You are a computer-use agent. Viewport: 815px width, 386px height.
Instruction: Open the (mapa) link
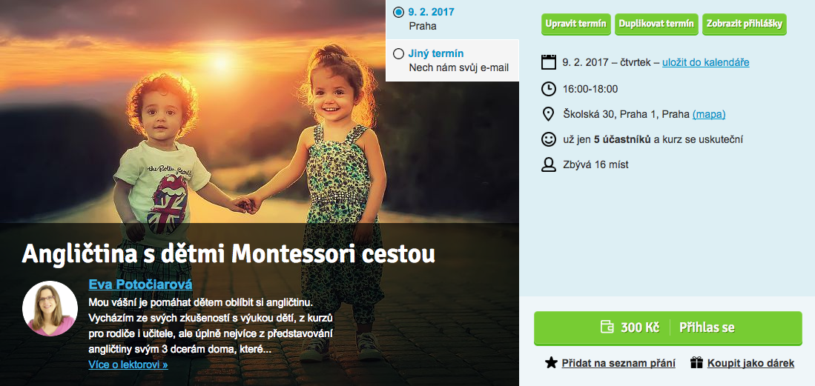709,114
